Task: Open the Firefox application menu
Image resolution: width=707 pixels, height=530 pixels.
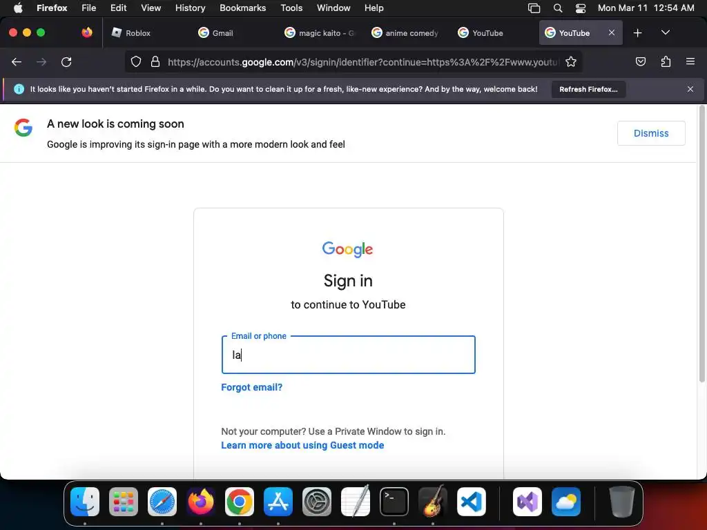Action: [52, 8]
